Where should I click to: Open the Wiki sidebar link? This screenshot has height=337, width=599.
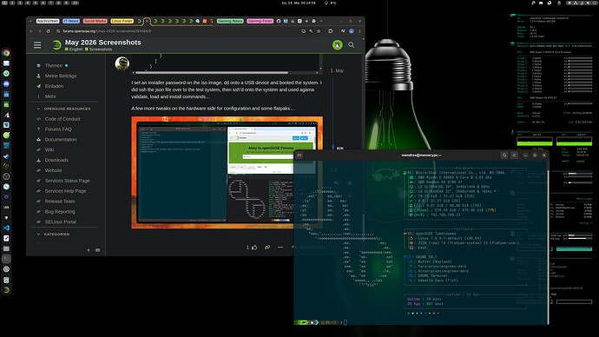pyautogui.click(x=49, y=149)
